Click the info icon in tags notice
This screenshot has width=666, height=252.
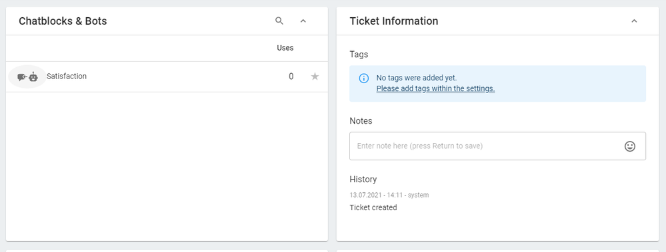tap(364, 78)
